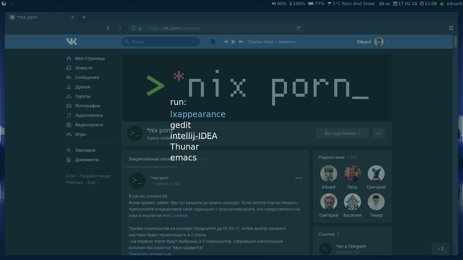Open the group actions three-dots button
The height and width of the screenshot is (260, 463).
pos(379,133)
